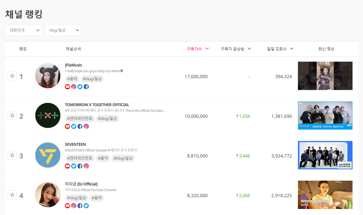Image resolution: width=363 pixels, height=215 pixels.
Task: Select the #엔터테인먼트 tag under SEVENTEEN
Action: pyautogui.click(x=80, y=158)
